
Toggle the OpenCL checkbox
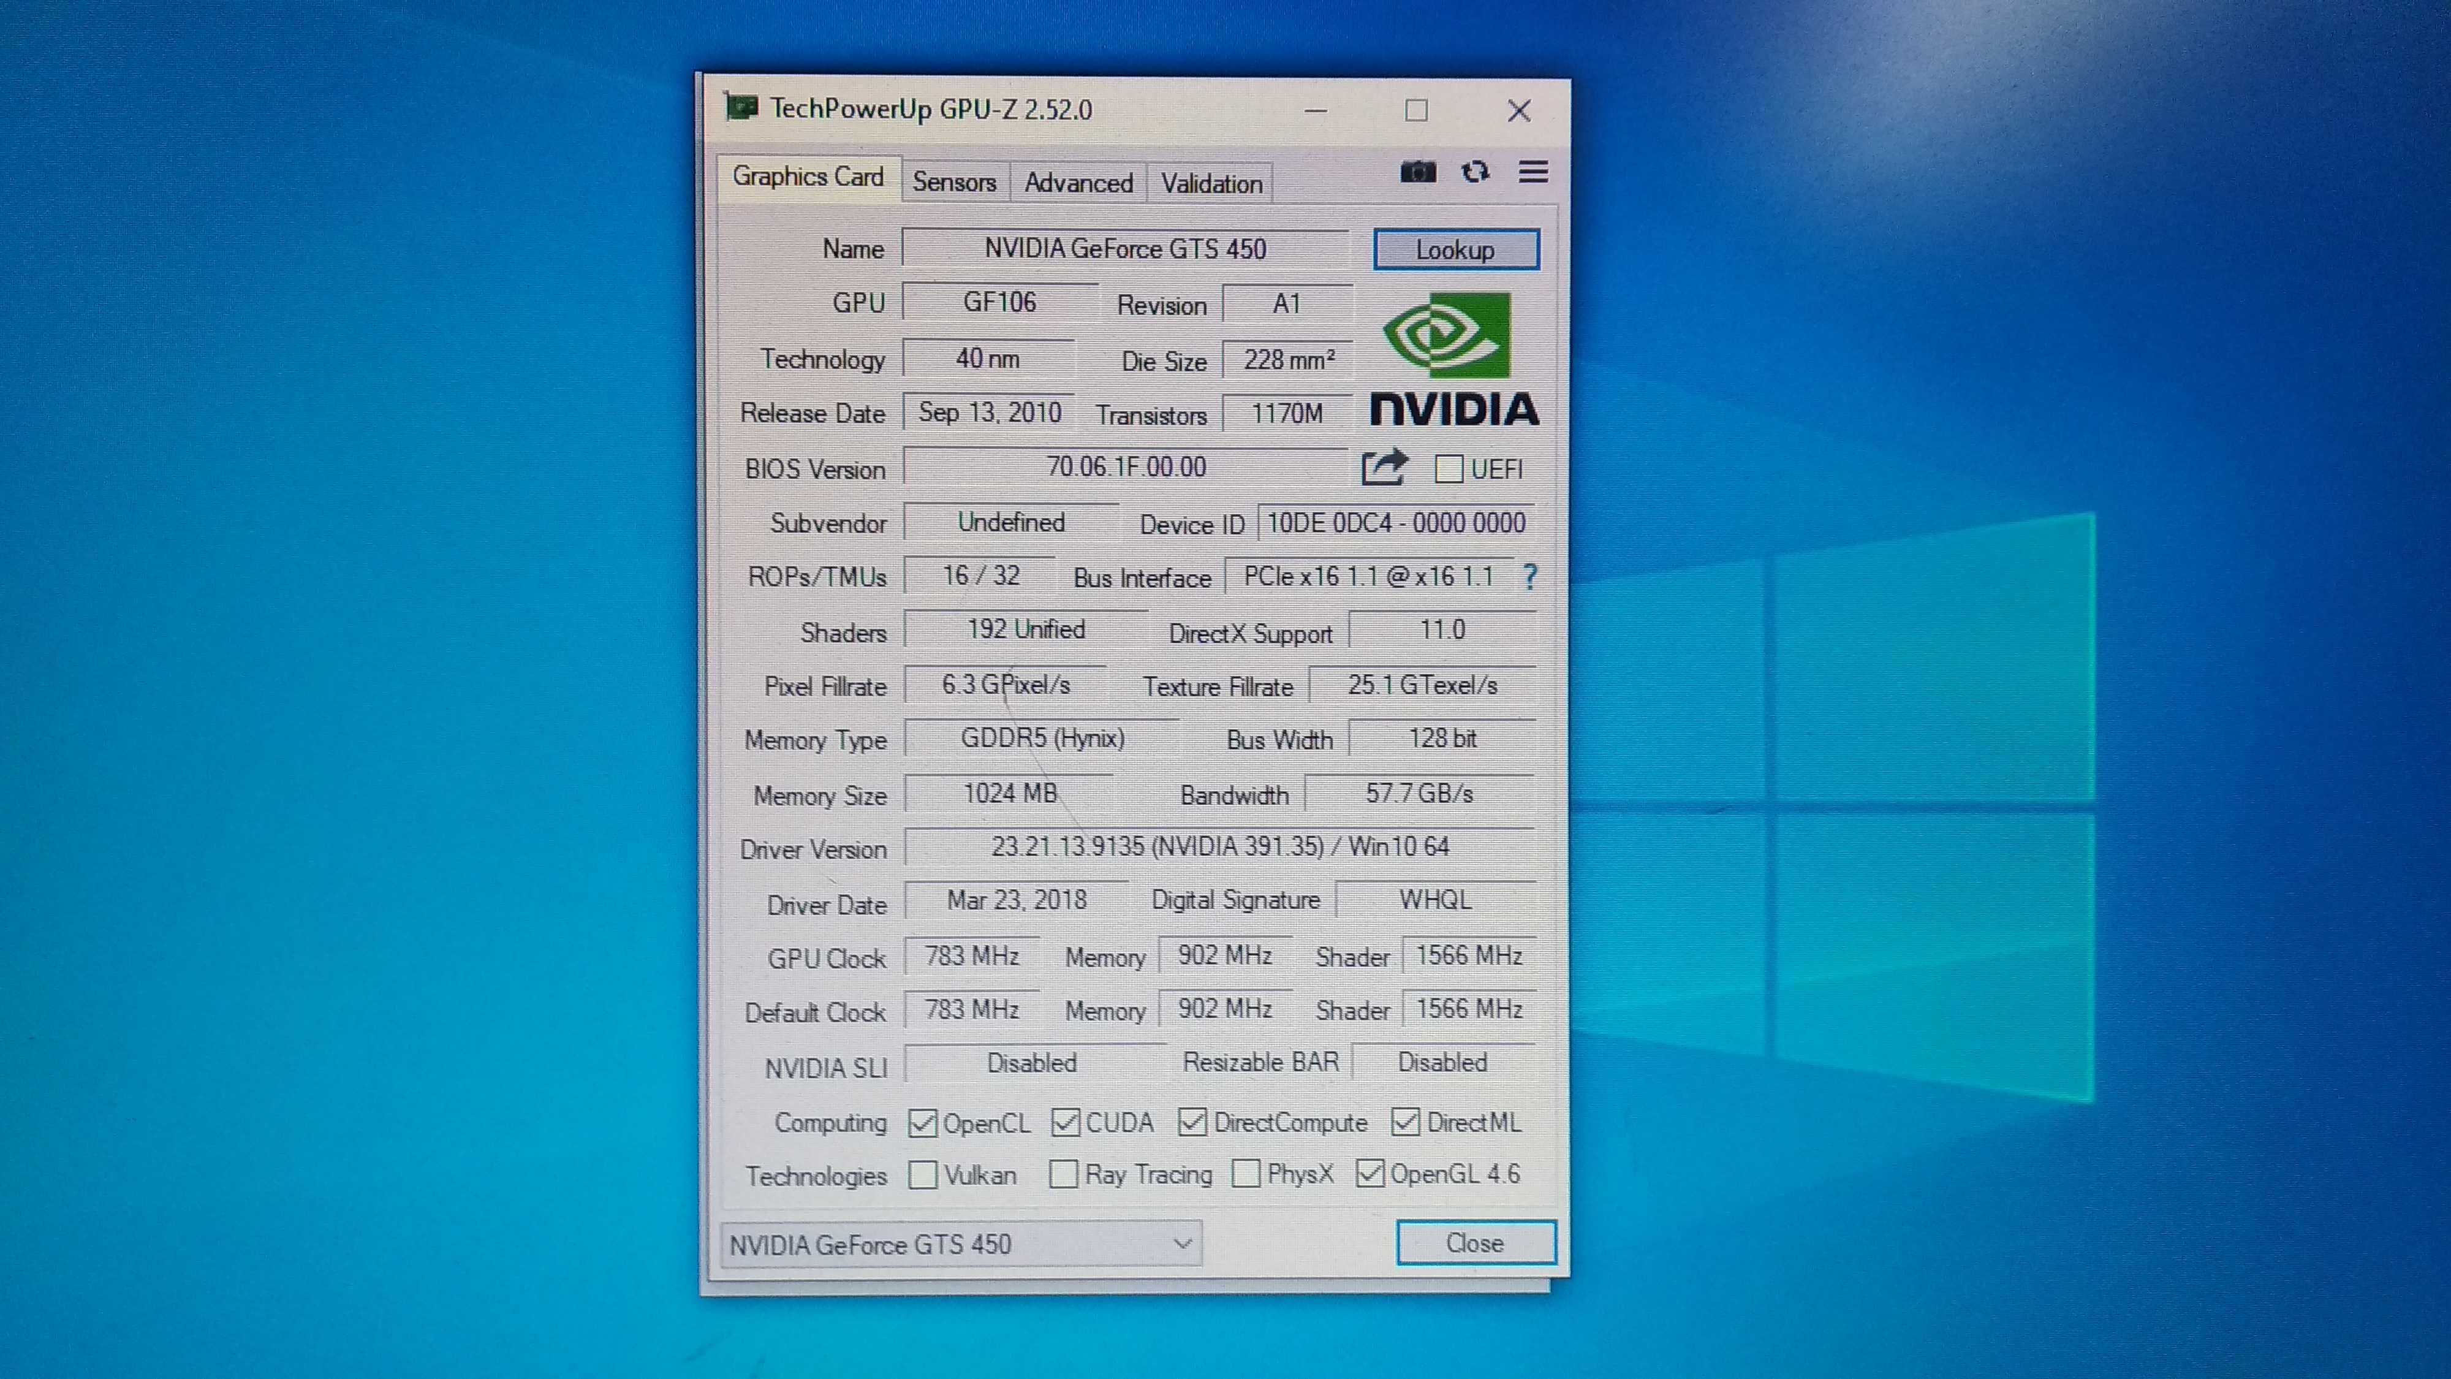click(x=922, y=1123)
